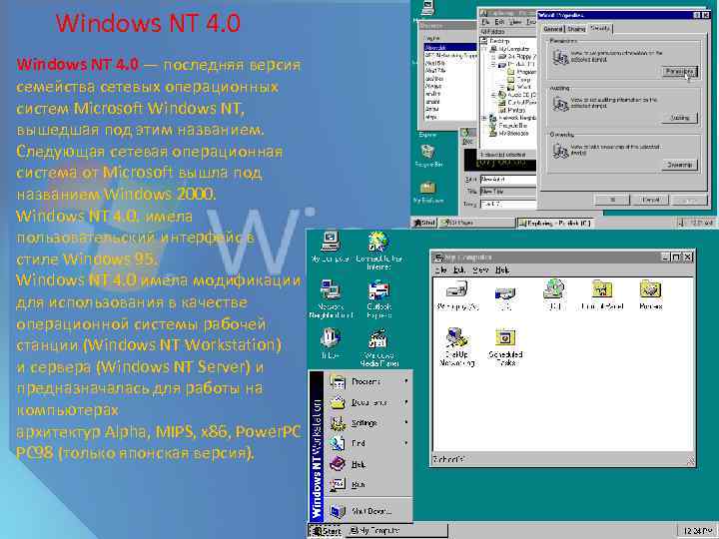The width and height of the screenshot is (719, 539).
Task: Click the Auditing button
Action: pyautogui.click(x=680, y=118)
